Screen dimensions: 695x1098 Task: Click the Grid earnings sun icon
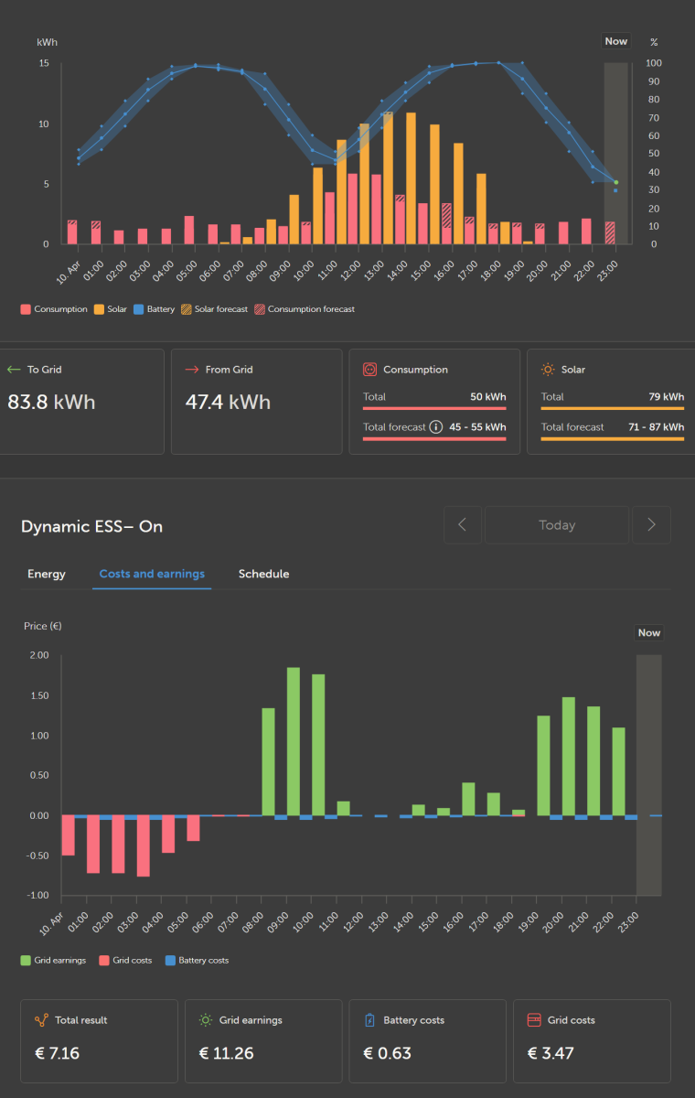click(x=206, y=1020)
